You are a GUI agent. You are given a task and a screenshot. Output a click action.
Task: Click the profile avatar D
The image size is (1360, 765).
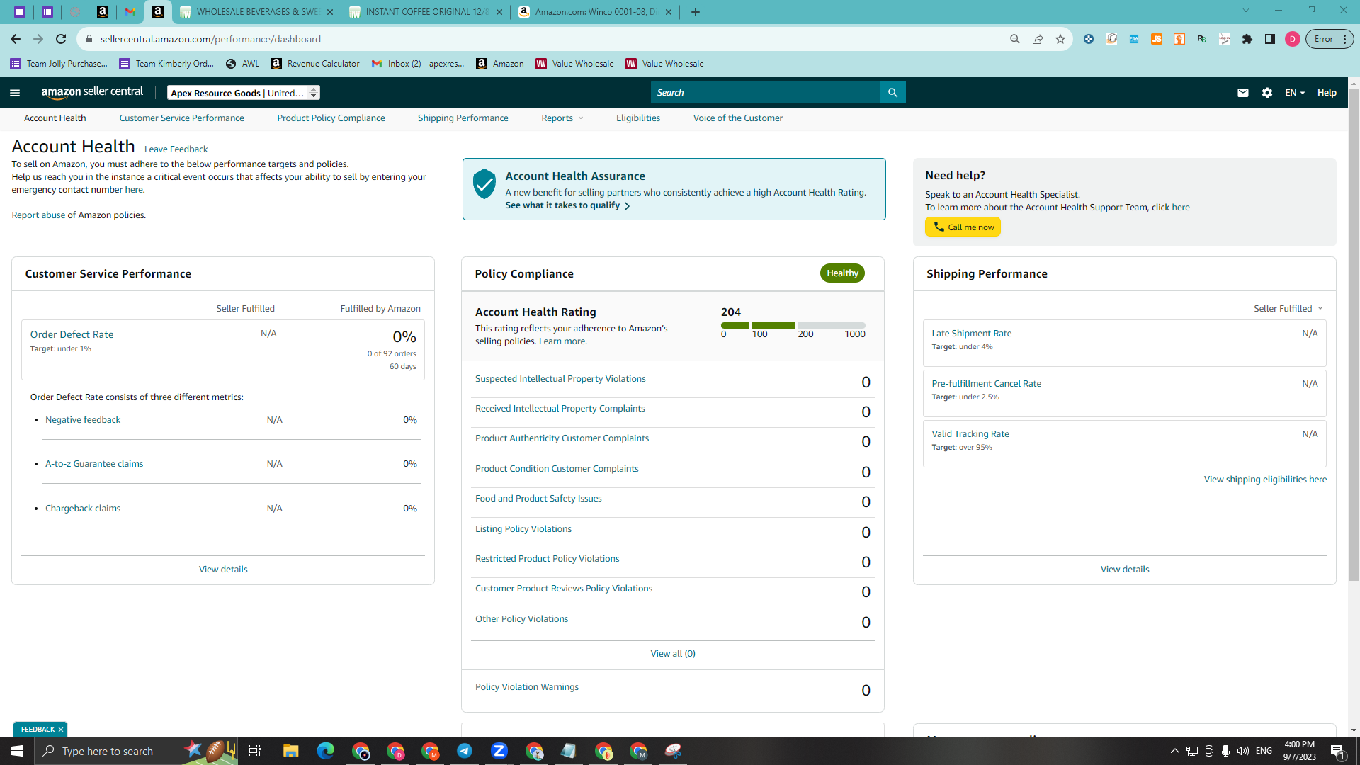point(1293,39)
